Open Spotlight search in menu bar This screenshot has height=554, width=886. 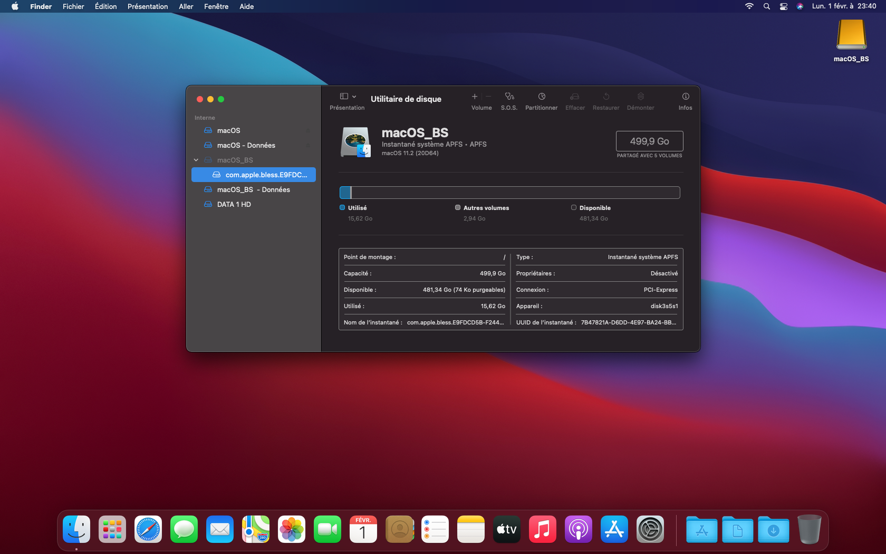pos(767,6)
